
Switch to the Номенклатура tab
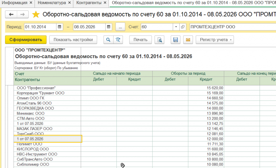point(52,3)
